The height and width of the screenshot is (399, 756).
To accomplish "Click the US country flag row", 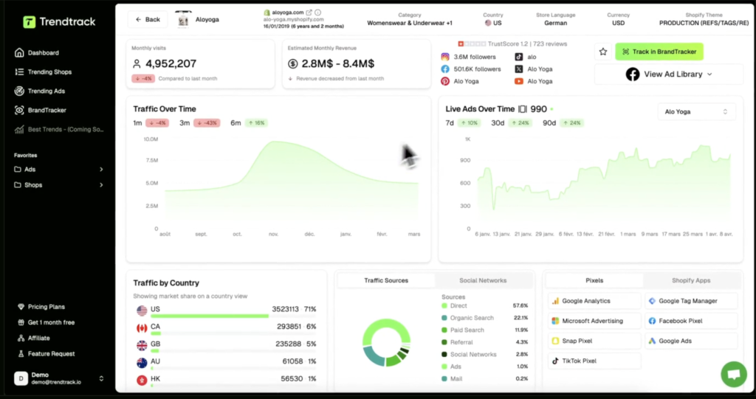I will [x=226, y=310].
